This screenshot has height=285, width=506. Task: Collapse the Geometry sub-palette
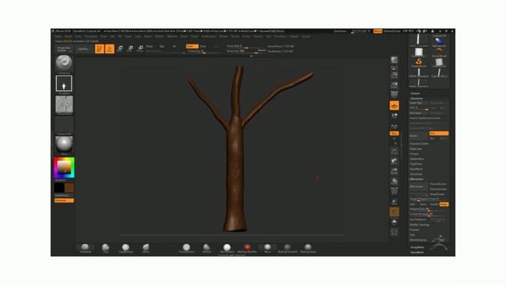coord(417,98)
